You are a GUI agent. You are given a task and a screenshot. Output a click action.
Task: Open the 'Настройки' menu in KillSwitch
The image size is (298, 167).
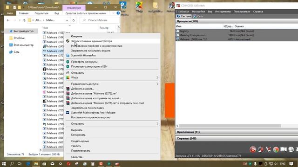click(x=198, y=12)
